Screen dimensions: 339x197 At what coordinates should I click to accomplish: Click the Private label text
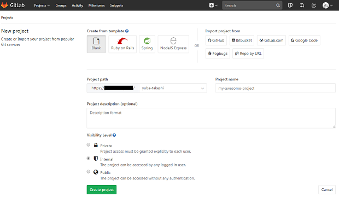coord(106,146)
